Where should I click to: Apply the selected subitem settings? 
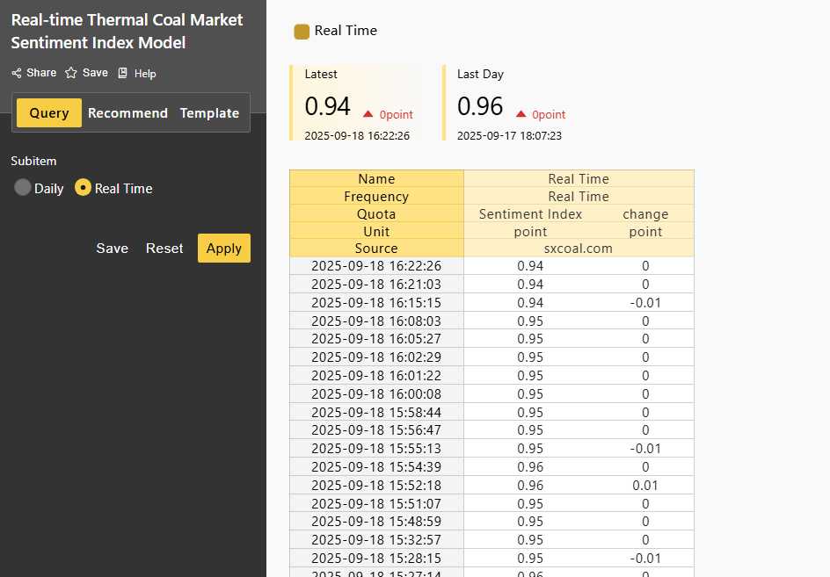[x=224, y=249]
